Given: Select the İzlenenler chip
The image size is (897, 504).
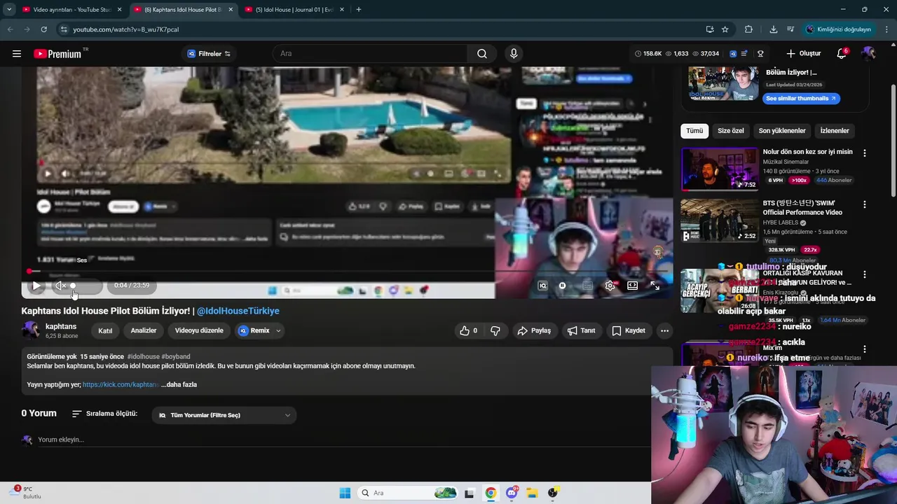Looking at the screenshot, I should tap(835, 131).
